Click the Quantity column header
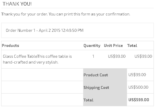Screen dimensions: 155x107 [x=92, y=45]
